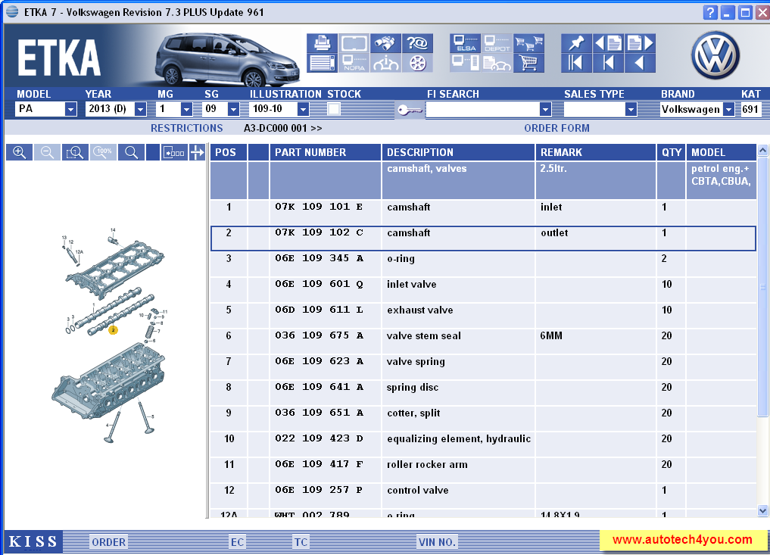Click the back-to-bar arrow icon
Screen dimensions: 770x555
point(608,64)
